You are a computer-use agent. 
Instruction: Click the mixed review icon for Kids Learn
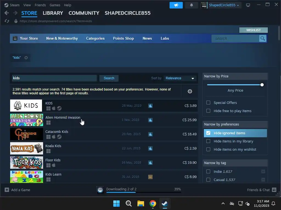coord(150,177)
